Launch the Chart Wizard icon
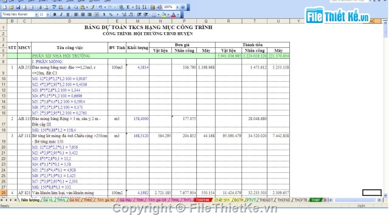This screenshot has height=219, width=389. tap(153, 7)
